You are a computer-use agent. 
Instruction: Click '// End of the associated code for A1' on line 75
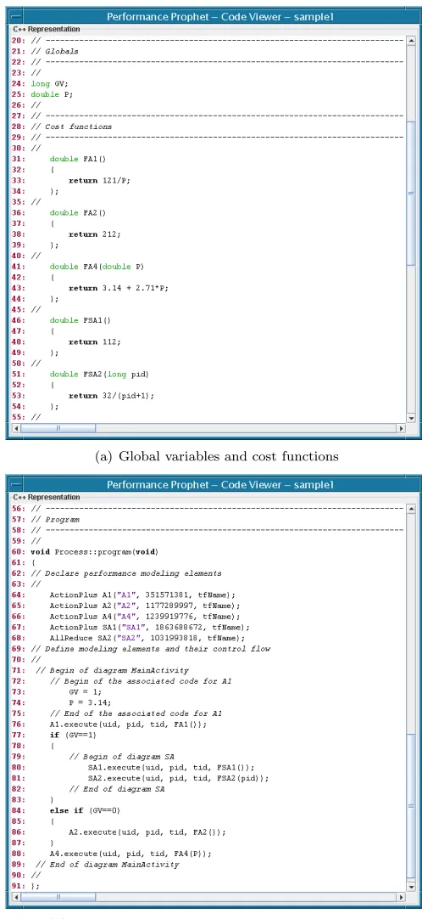(136, 713)
